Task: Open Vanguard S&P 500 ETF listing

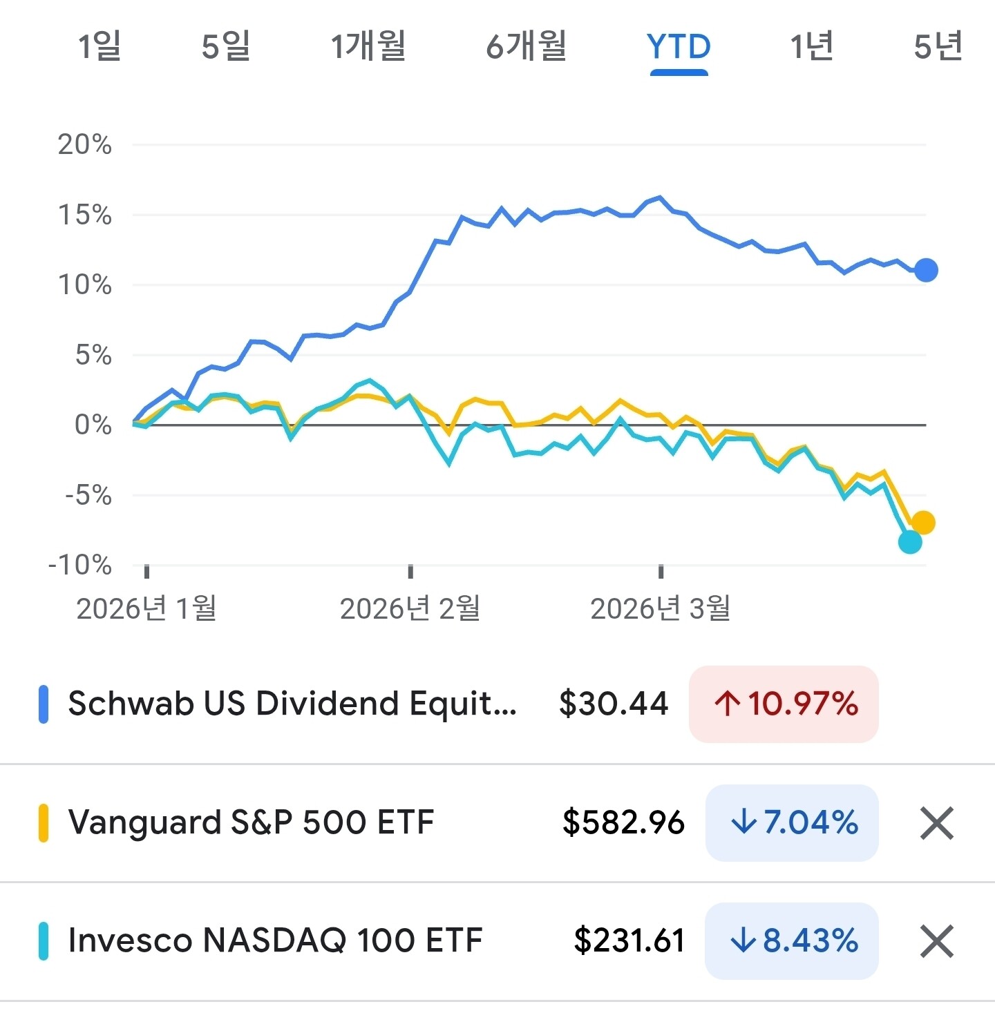Action: 251,823
